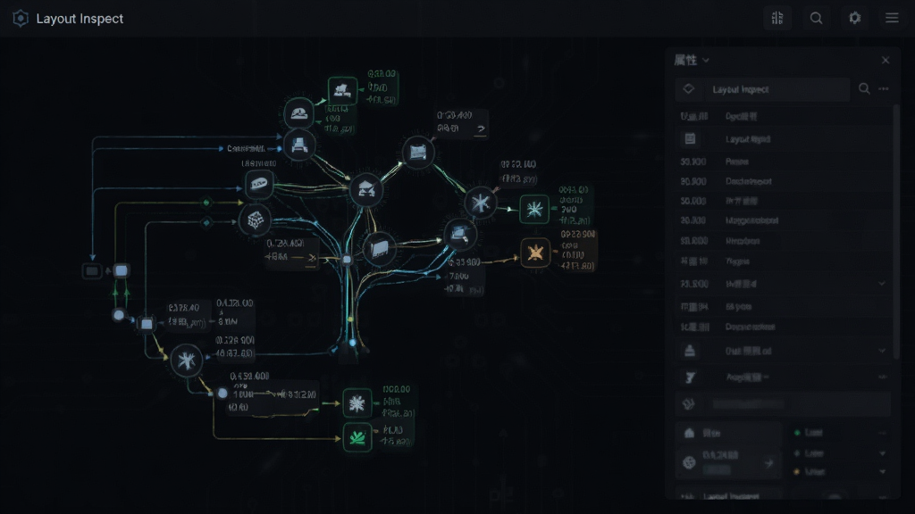This screenshot has width=915, height=514.
Task: Click the arrow icon in the panel's bottom card
Action: coord(768,463)
